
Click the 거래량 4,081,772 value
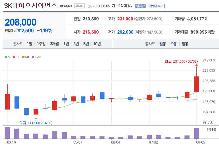[197, 19]
